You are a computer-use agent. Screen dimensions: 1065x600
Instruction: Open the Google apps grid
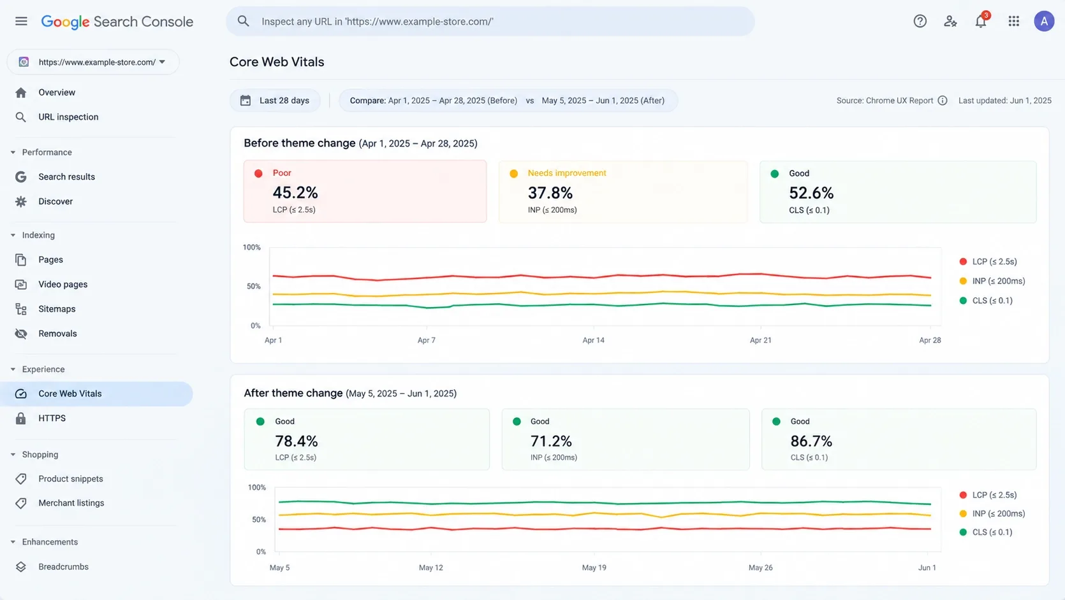point(1013,21)
